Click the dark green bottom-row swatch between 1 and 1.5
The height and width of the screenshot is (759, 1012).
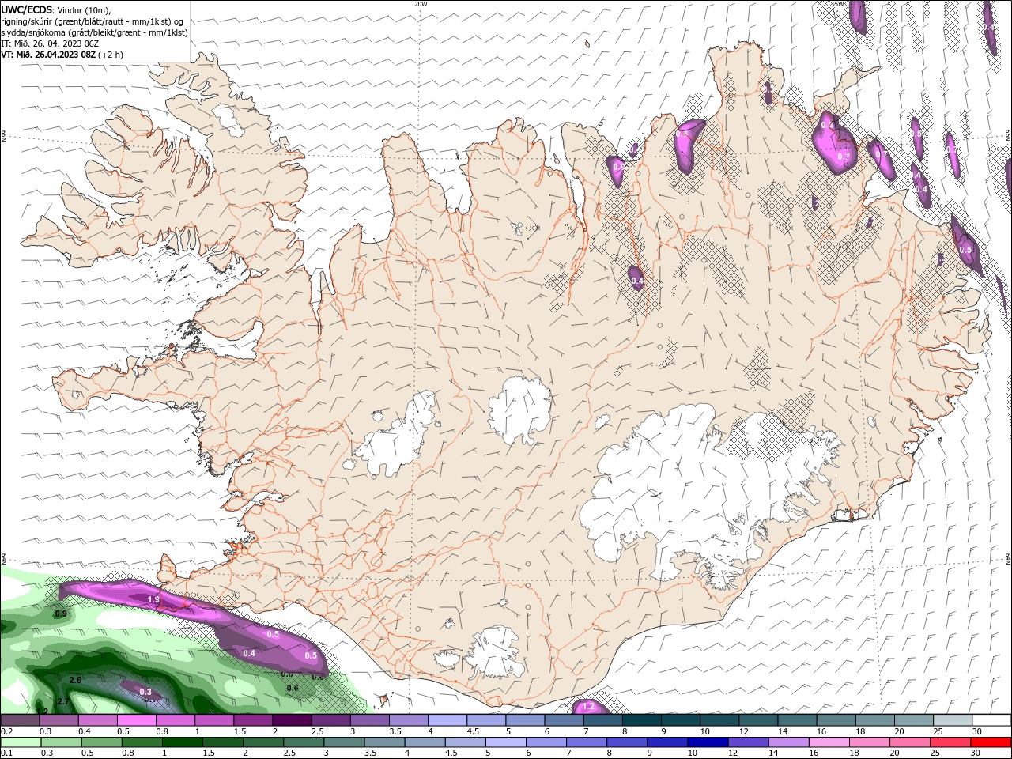point(182,742)
